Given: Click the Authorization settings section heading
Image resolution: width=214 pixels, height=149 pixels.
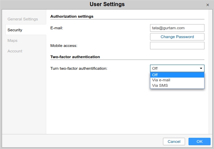Looking at the screenshot, I should click(72, 16).
